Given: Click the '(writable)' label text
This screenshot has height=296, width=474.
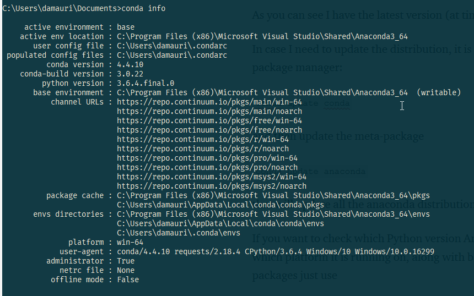Looking at the screenshot, I should [439, 92].
